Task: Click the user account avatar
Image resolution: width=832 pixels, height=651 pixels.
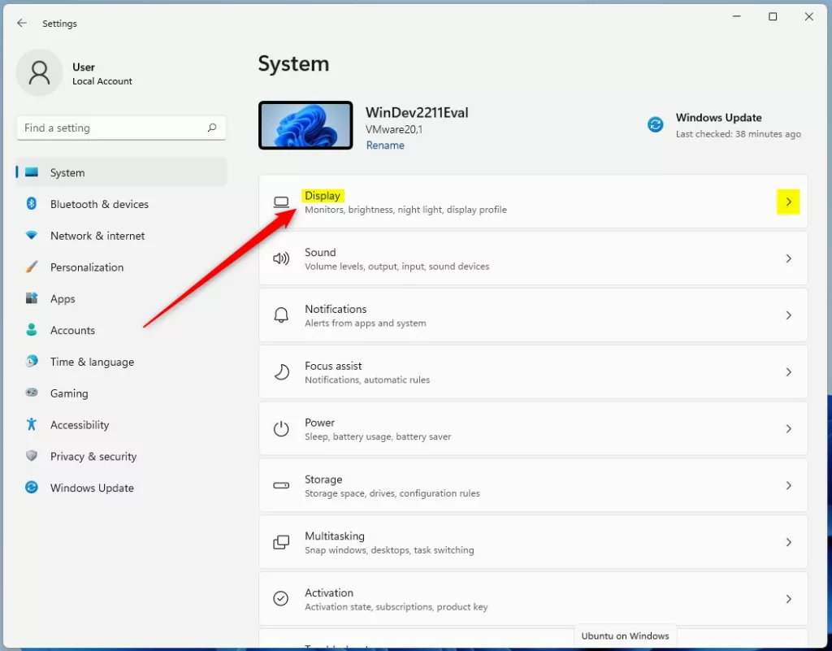Action: (39, 72)
